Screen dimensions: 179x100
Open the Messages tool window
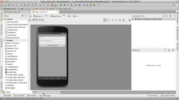(45, 96)
